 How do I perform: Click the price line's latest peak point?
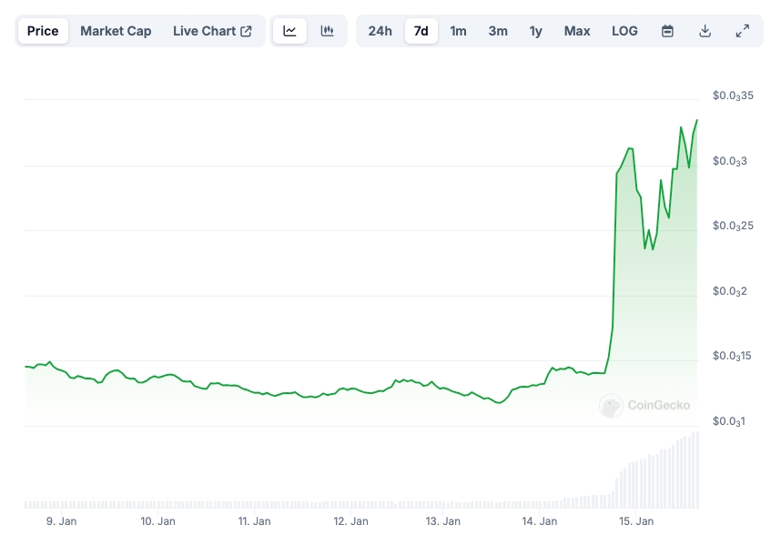pos(696,120)
